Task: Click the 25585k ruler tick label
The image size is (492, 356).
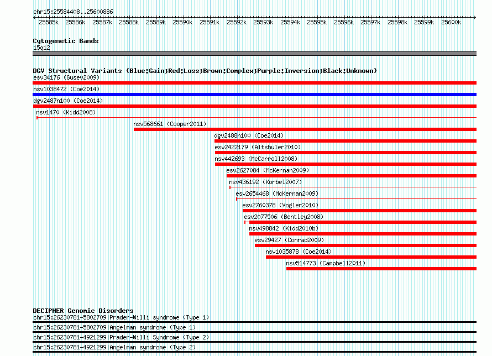Action: (49, 22)
